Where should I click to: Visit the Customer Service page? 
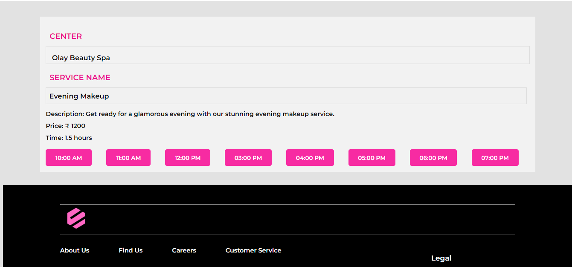pos(253,250)
